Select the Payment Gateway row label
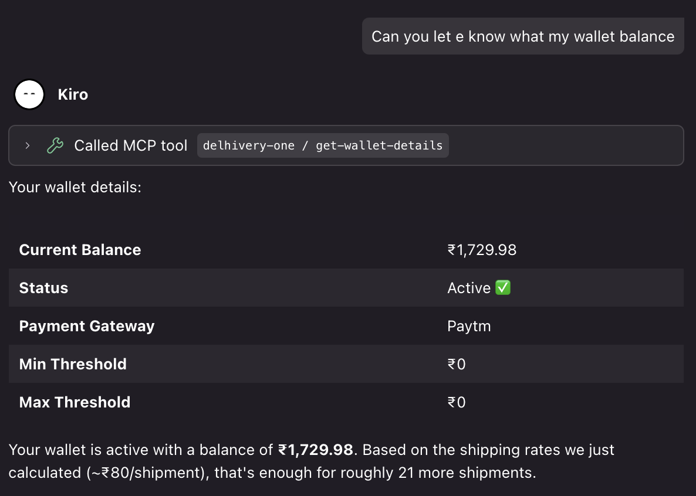 (x=86, y=326)
